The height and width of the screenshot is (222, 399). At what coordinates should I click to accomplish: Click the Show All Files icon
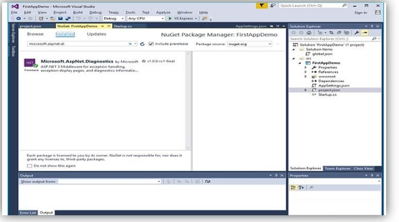pyautogui.click(x=346, y=33)
